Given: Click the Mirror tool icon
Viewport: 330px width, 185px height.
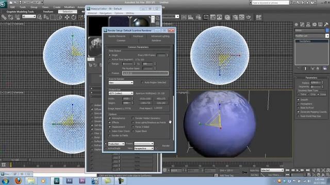Looking at the screenshot, I should point(184,17).
